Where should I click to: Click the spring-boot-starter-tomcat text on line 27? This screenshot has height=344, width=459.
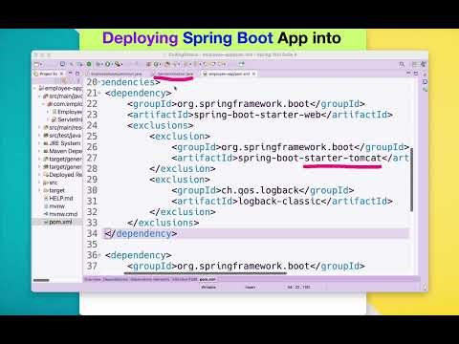(x=310, y=158)
